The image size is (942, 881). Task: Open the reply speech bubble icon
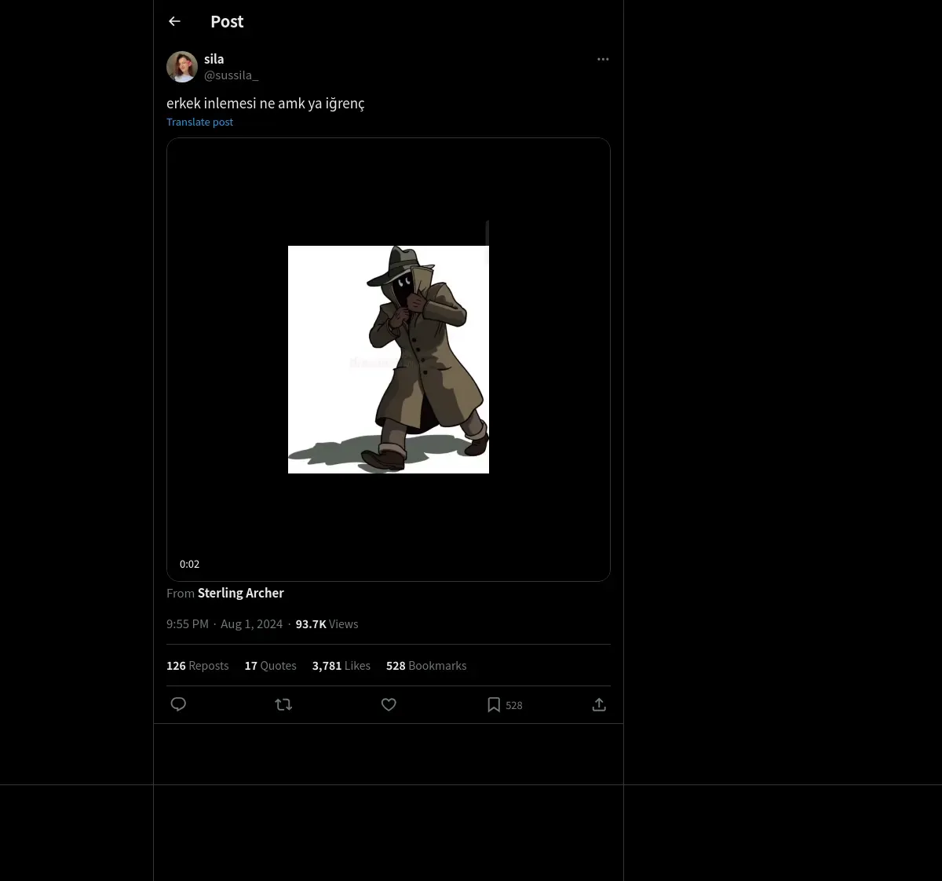point(178,704)
